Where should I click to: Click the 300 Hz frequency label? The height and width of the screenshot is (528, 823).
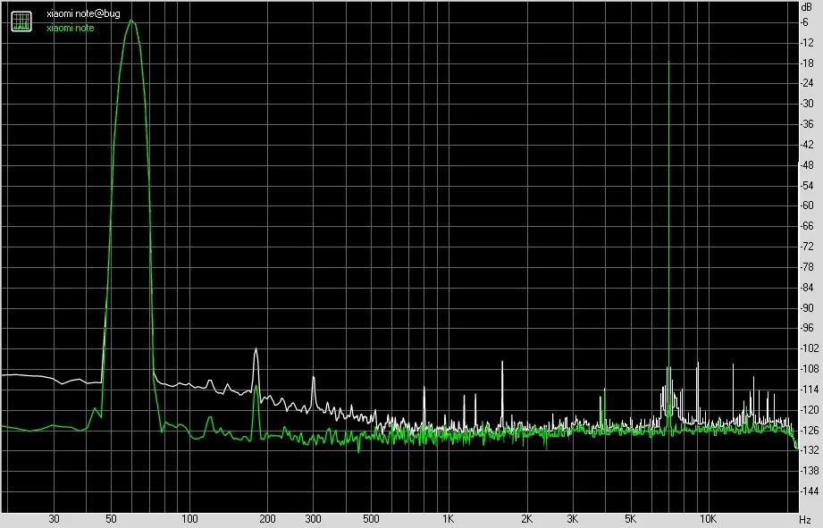pyautogui.click(x=314, y=519)
